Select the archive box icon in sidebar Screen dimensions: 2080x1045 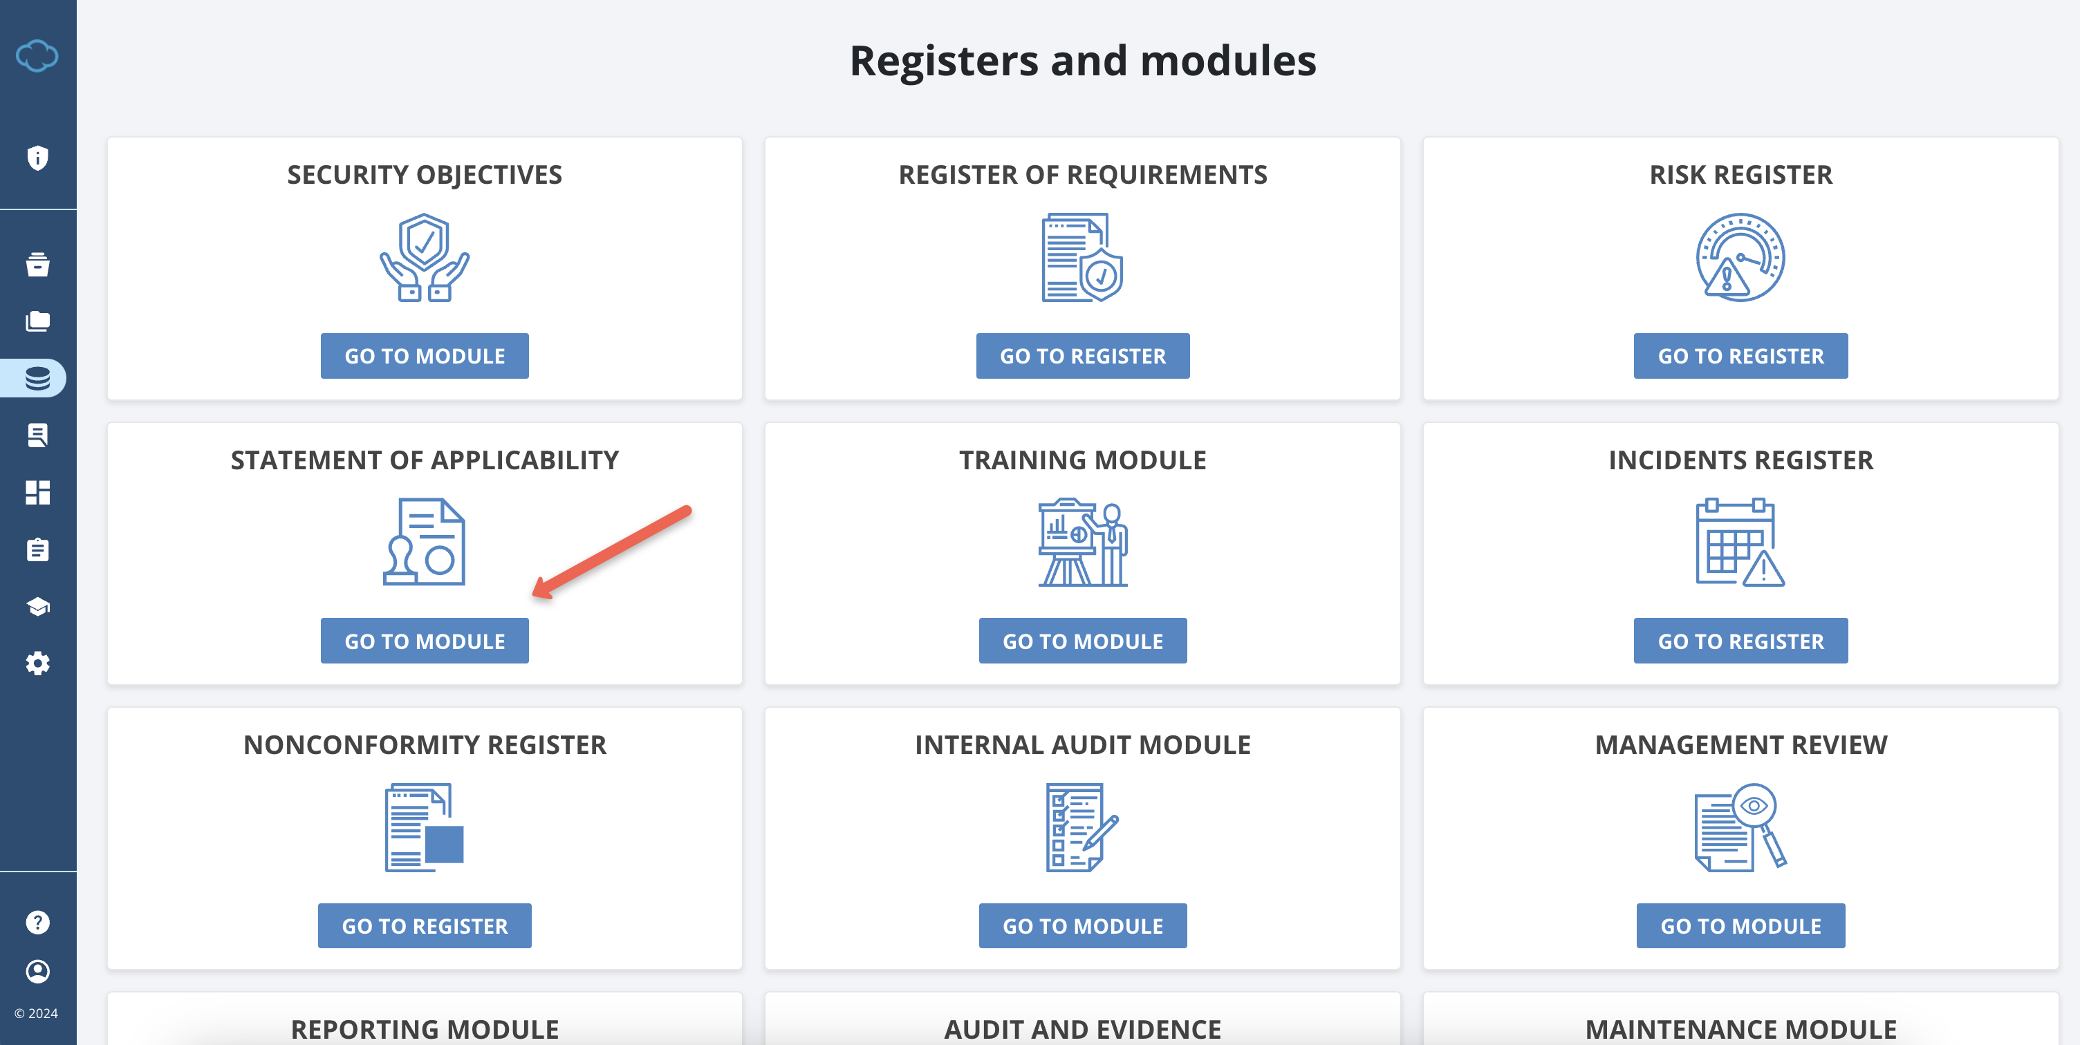coord(37,264)
